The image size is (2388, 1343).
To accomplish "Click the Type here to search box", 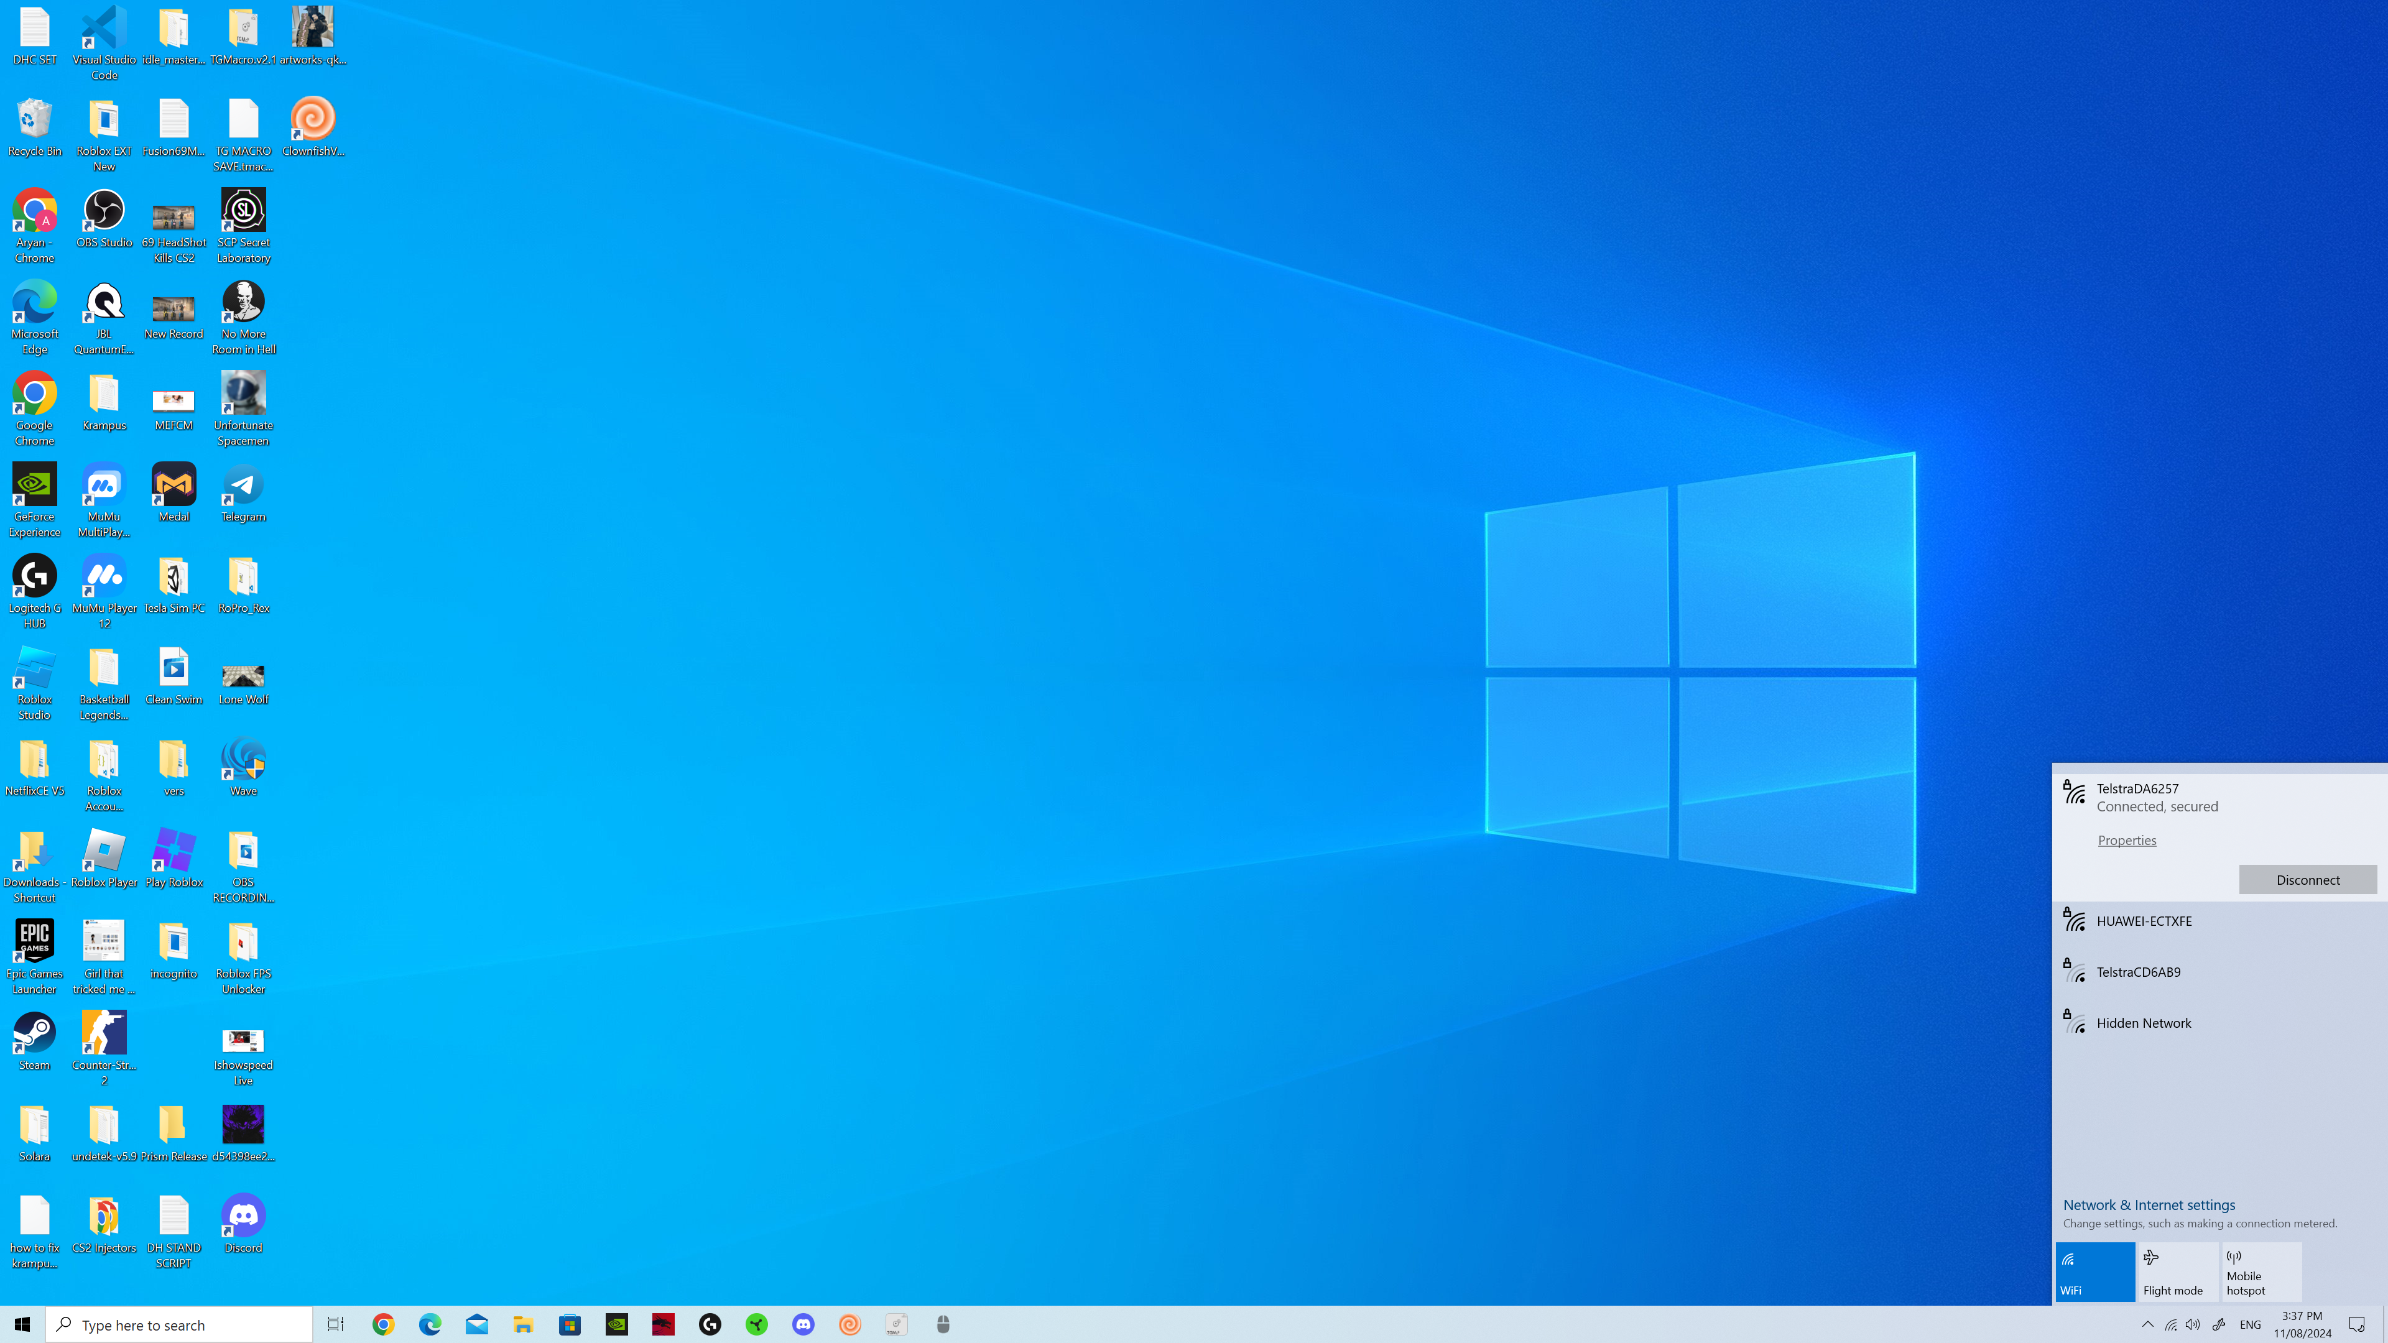I will click(181, 1324).
